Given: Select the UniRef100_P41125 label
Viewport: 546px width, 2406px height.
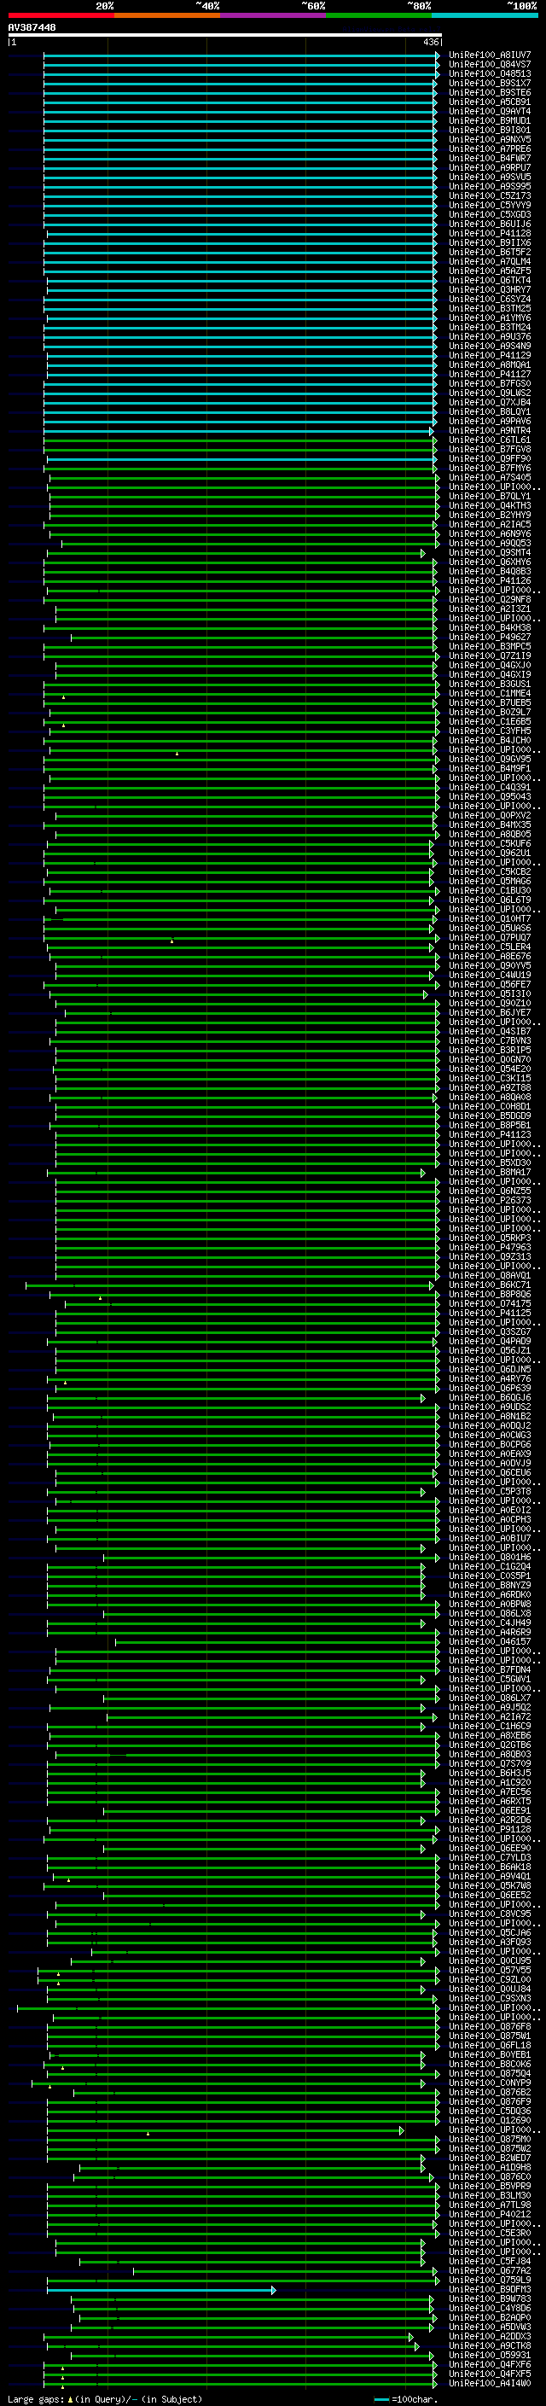Looking at the screenshot, I should tap(489, 1313).
